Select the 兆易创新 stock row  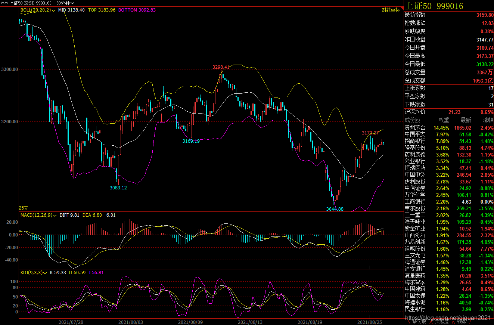coord(449,242)
